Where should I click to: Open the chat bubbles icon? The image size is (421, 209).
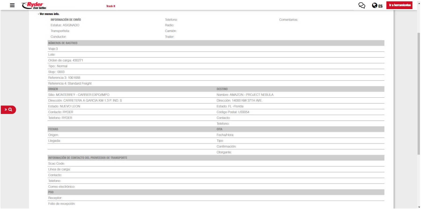pyautogui.click(x=362, y=5)
